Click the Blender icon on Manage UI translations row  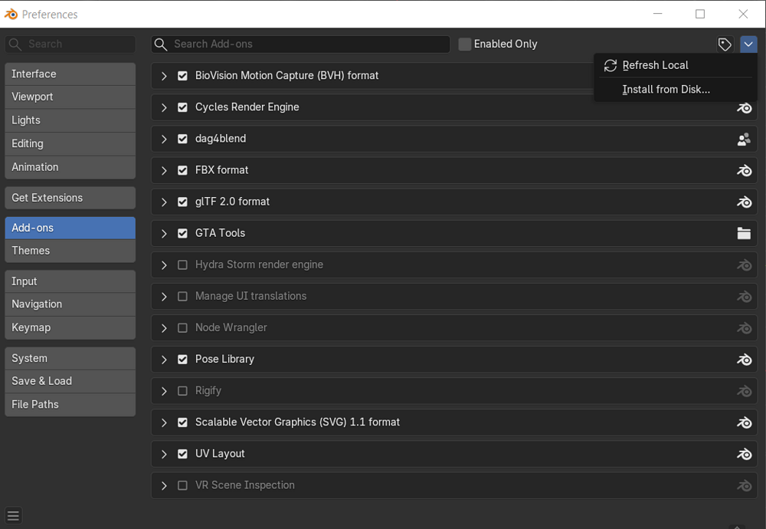744,297
